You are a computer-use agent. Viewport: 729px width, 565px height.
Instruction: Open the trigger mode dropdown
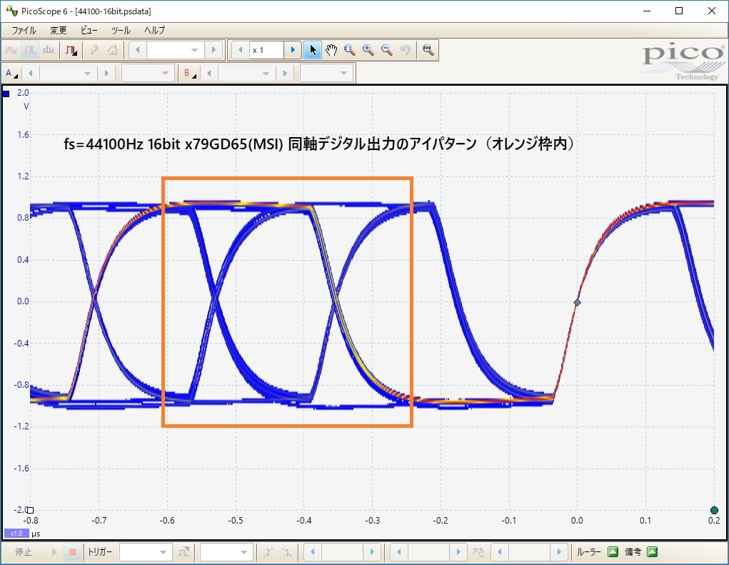pyautogui.click(x=163, y=552)
